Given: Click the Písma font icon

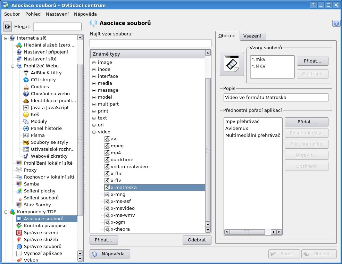Looking at the screenshot, I should coord(26,135).
